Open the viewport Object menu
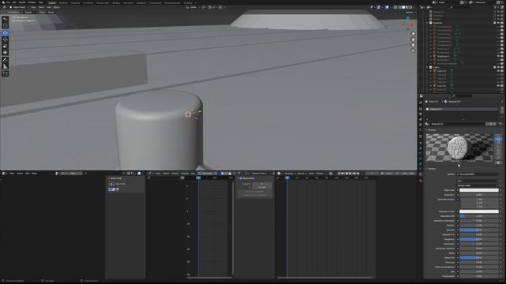506x284 pixels. 56,7
